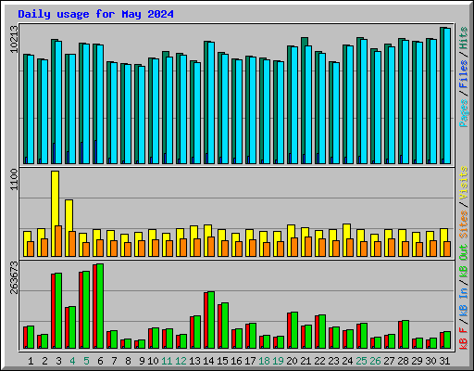Click day label 14 on the x-axis
Image resolution: width=474 pixels, height=371 pixels.
point(208,361)
